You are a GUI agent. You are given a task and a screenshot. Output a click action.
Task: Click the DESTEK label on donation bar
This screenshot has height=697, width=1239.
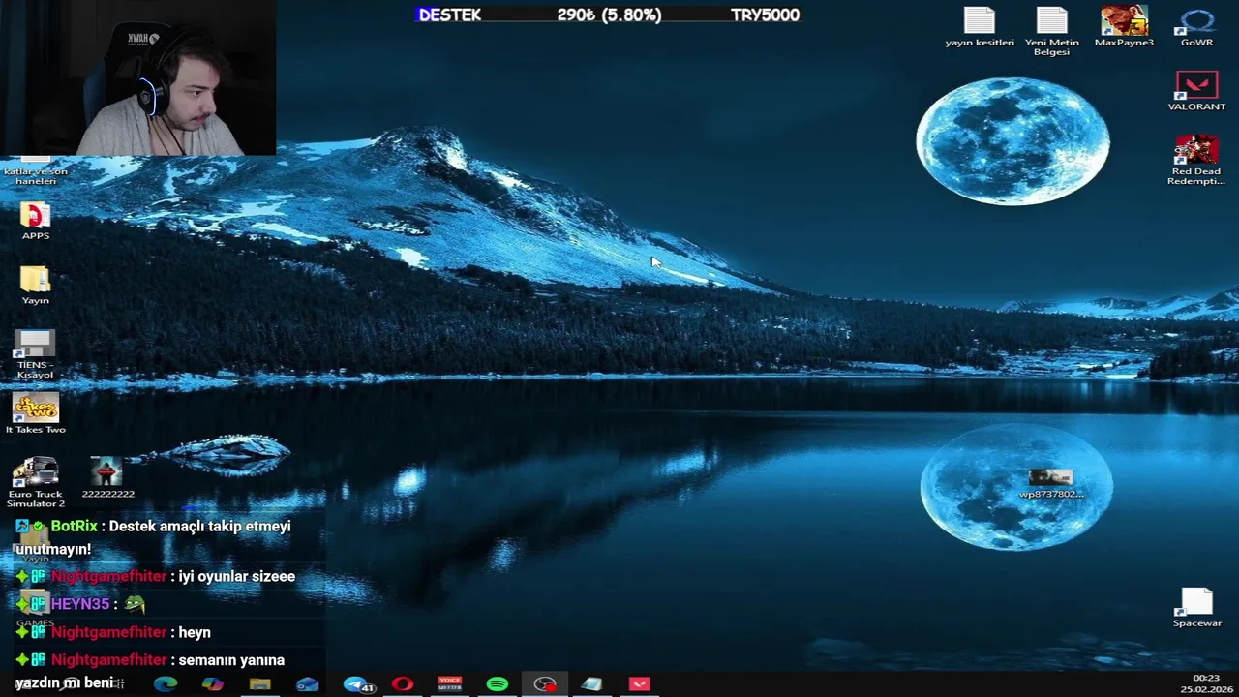[449, 15]
